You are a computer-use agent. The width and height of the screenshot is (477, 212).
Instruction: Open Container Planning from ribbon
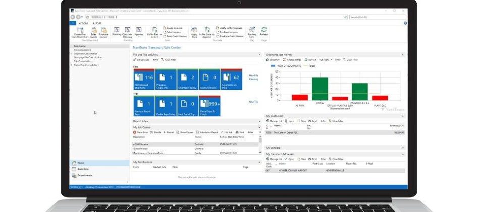click(x=128, y=32)
